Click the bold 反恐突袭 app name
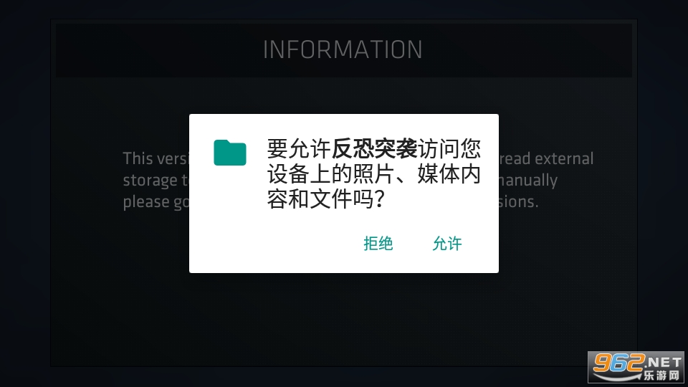Viewport: 688px width, 387px height. pyautogui.click(x=374, y=149)
